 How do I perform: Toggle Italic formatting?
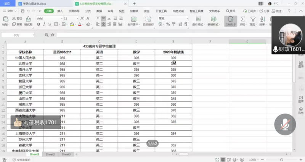pos(44,24)
